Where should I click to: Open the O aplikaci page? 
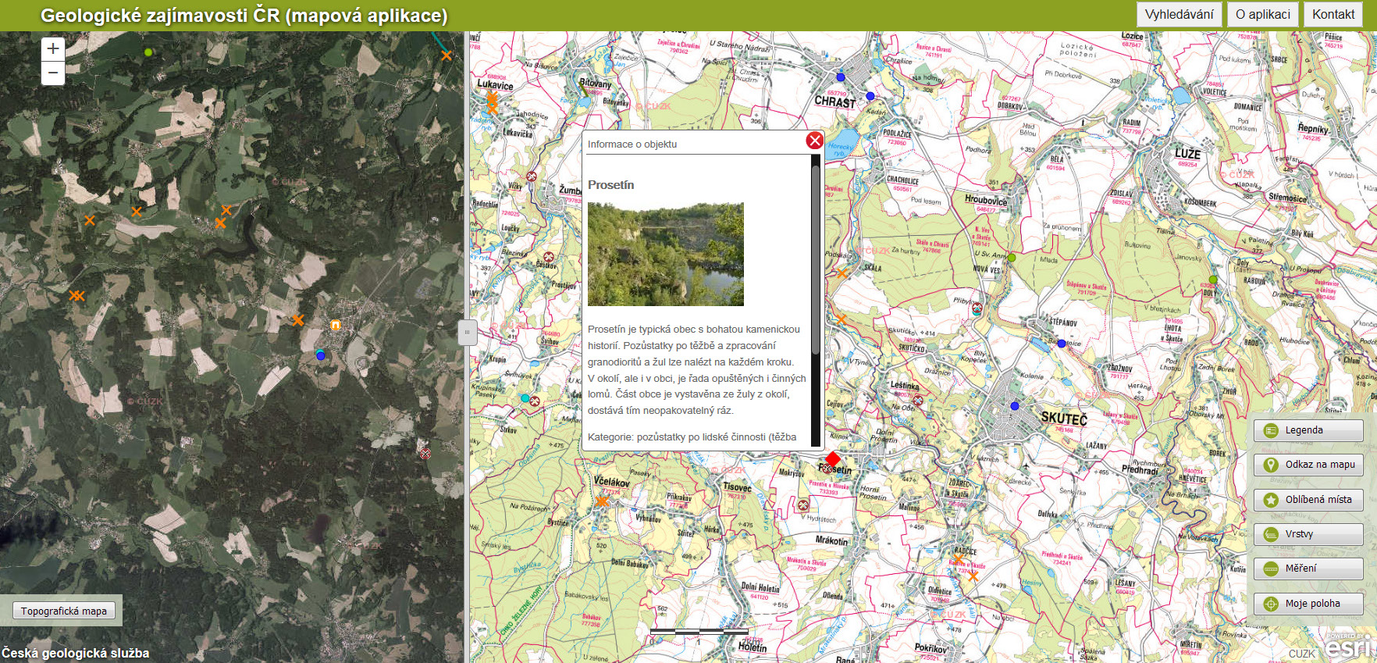(x=1262, y=14)
